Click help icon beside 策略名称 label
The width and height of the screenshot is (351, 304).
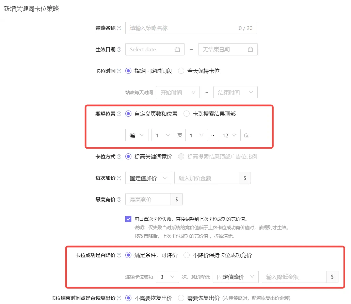pyautogui.click(x=119, y=28)
